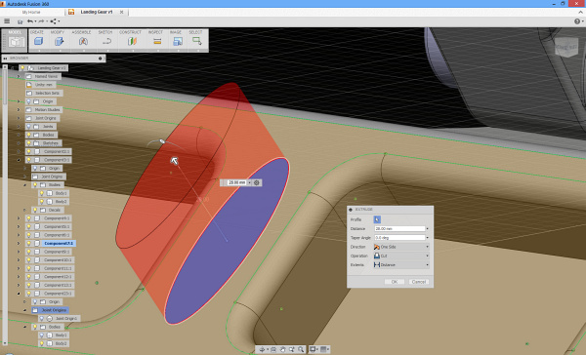Click the on-canvas distance value box
Image resolution: width=586 pixels, height=355 pixels.
(x=237, y=182)
